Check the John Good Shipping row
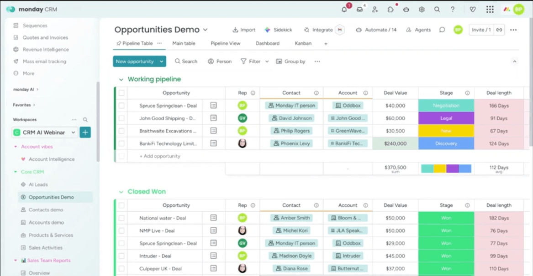This screenshot has height=276, width=533. [121, 118]
